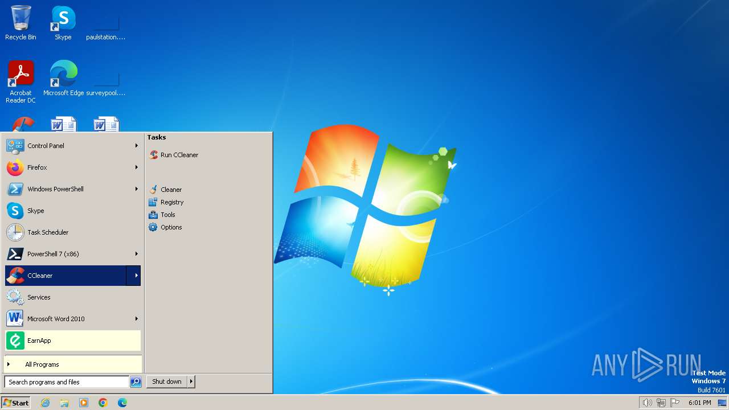Open Google Chrome from taskbar

[103, 403]
